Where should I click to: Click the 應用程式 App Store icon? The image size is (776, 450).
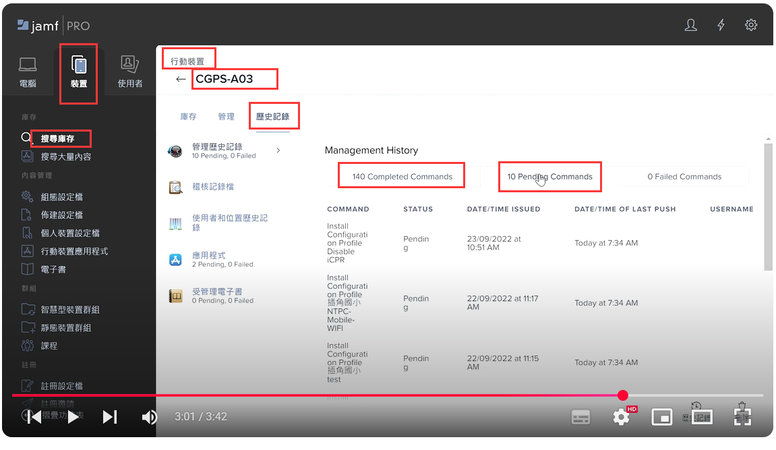[176, 259]
